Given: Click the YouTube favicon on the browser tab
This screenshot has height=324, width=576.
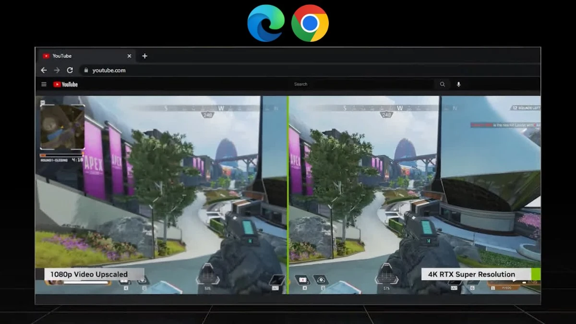Looking at the screenshot, I should click(46, 55).
